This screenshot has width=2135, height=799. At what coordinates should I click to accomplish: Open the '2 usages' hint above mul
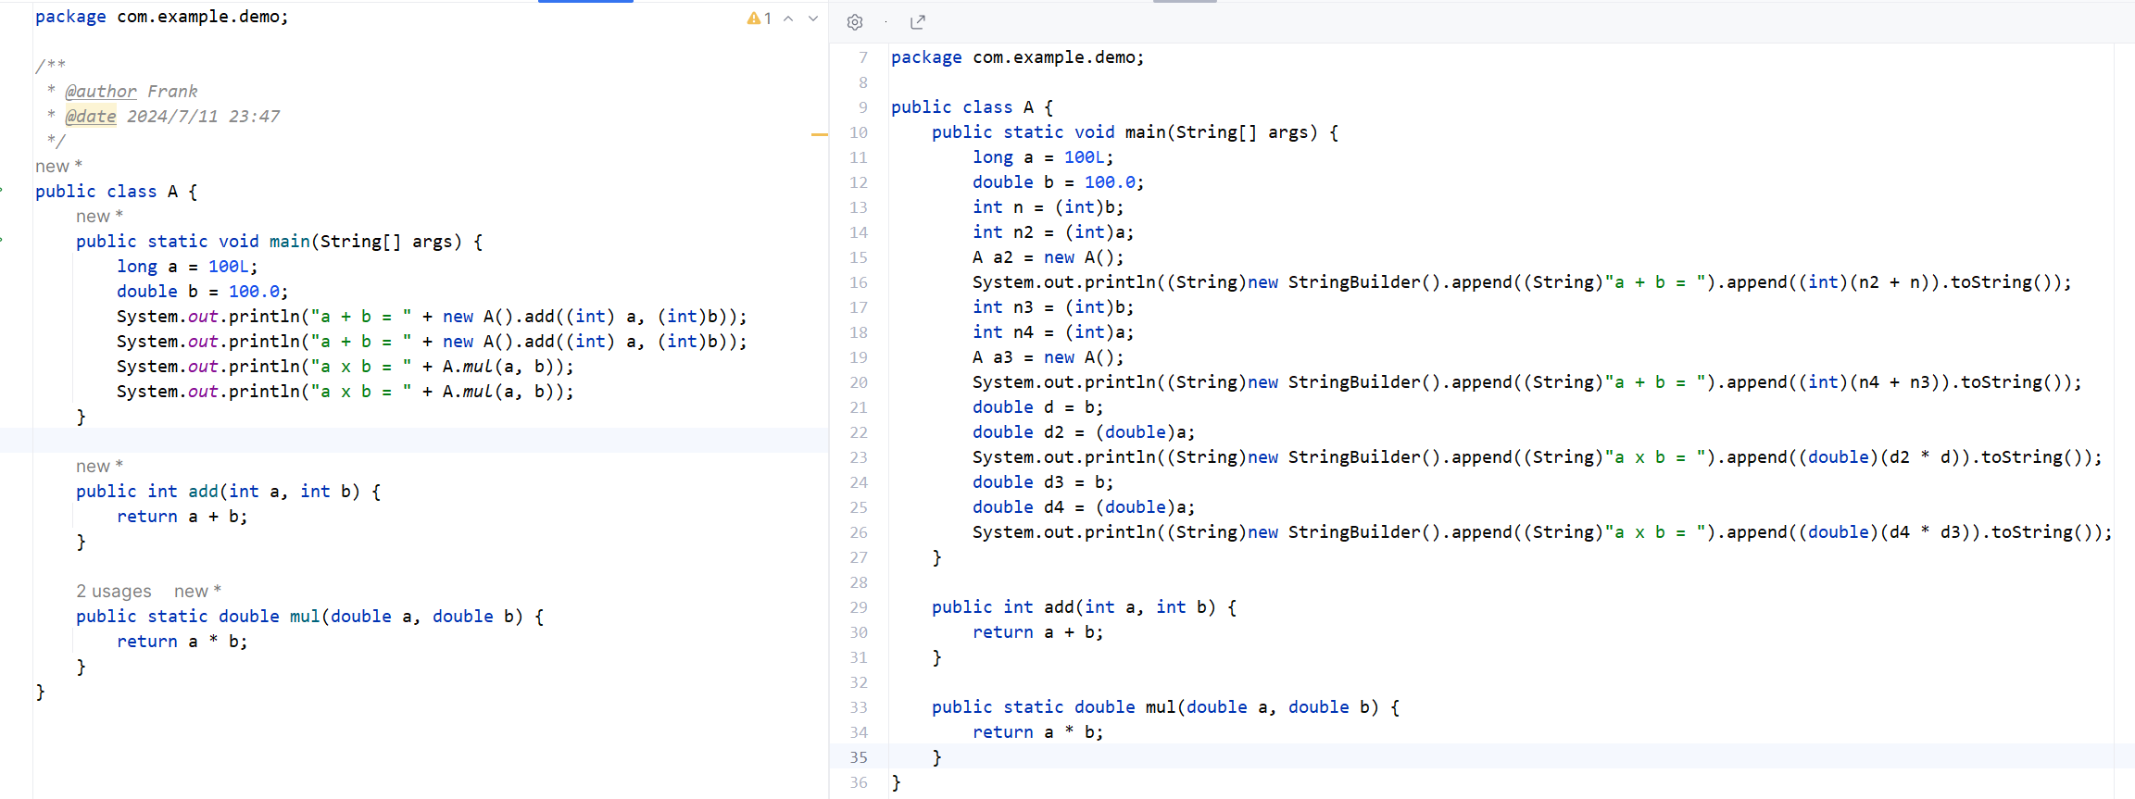(x=113, y=591)
